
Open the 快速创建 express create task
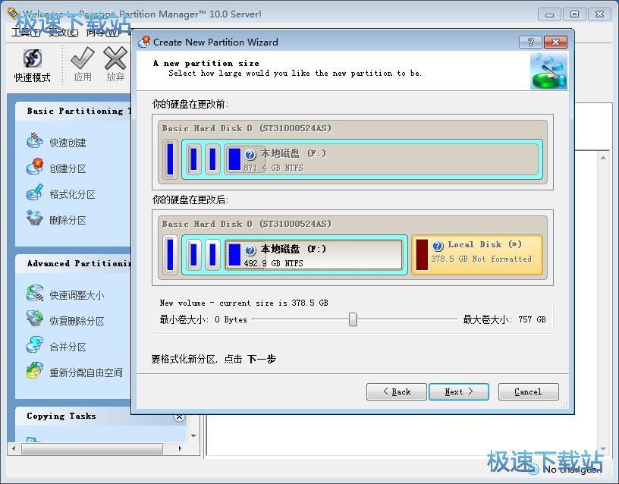coord(56,142)
